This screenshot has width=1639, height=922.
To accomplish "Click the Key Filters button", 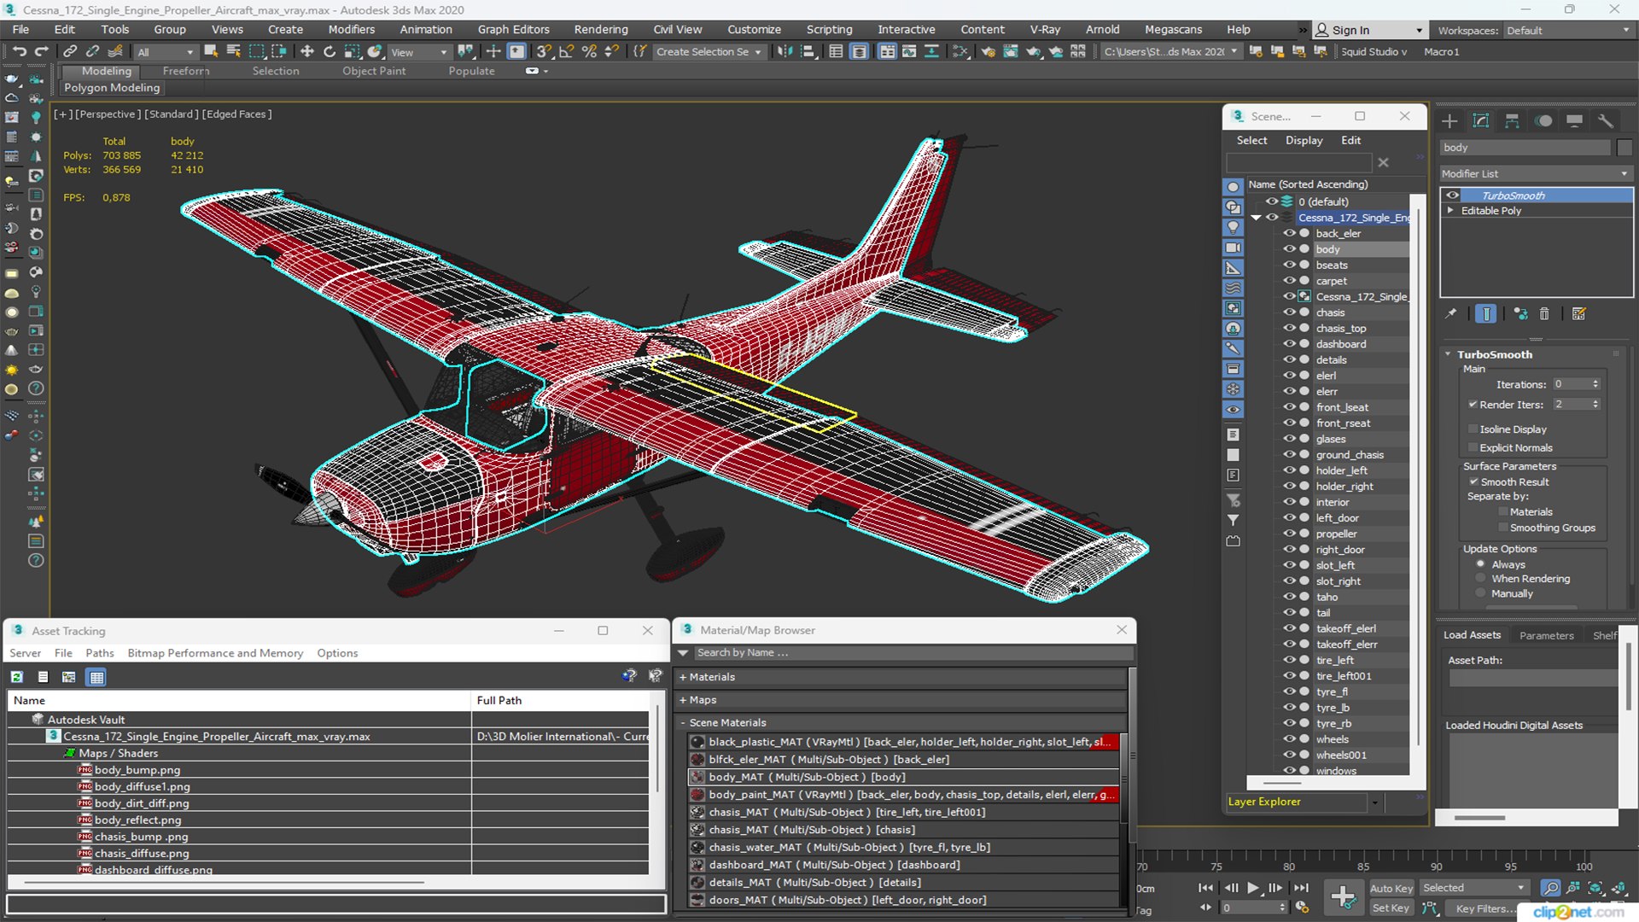I will click(1482, 908).
